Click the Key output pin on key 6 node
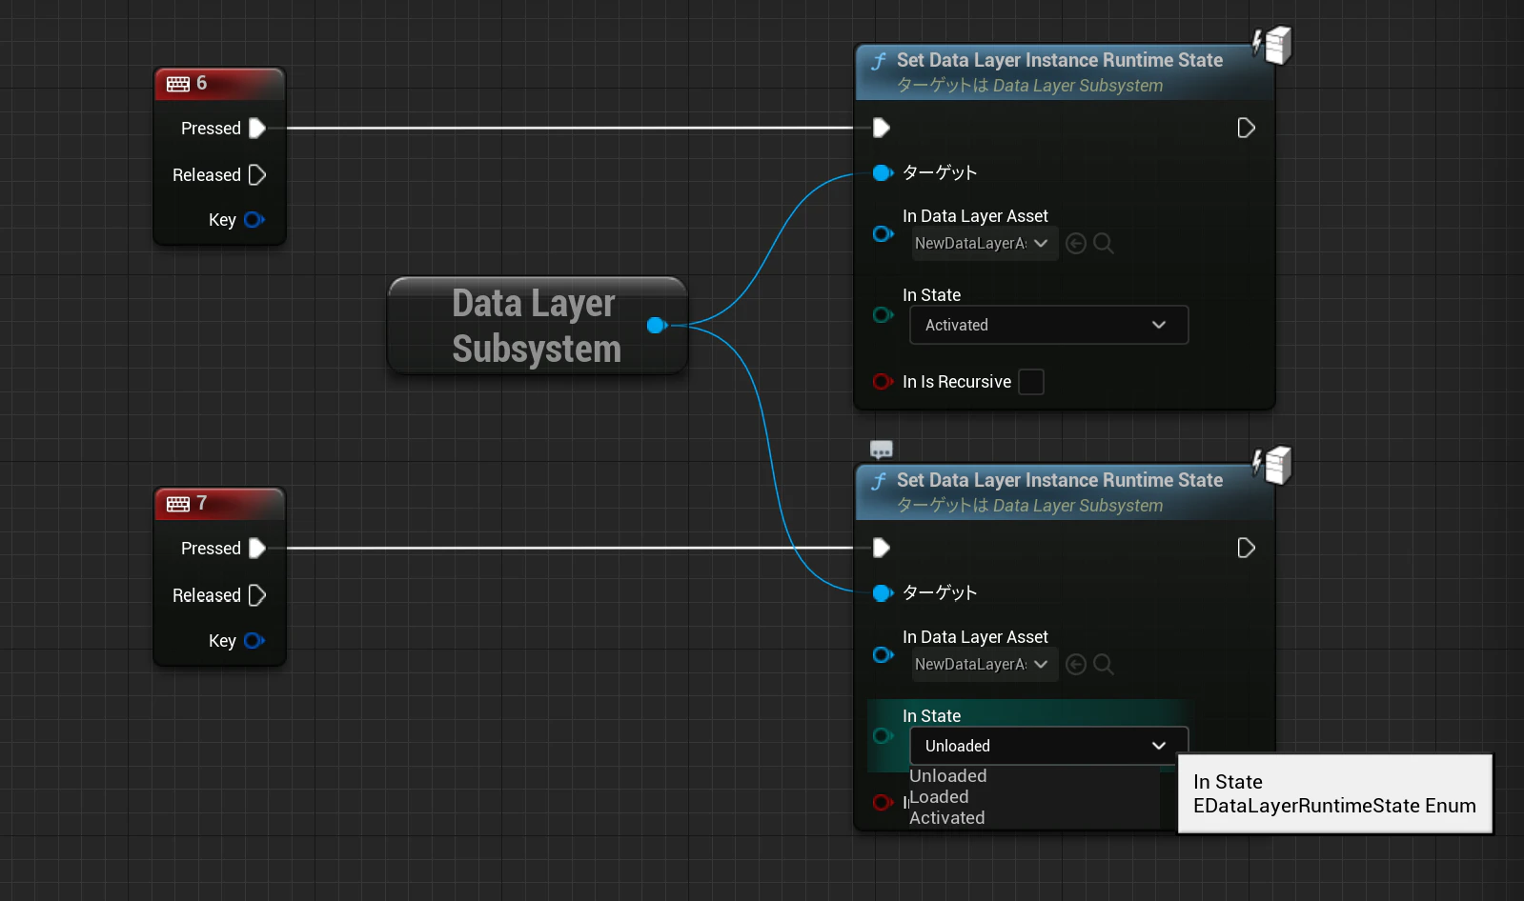The width and height of the screenshot is (1524, 901). (x=254, y=220)
